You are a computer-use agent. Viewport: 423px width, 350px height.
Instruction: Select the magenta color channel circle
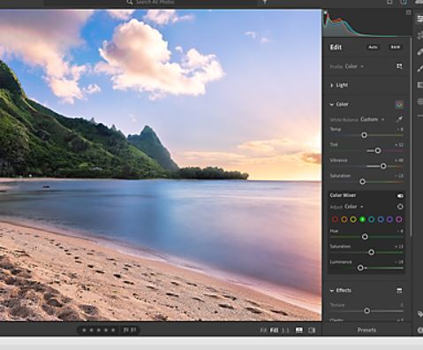pyautogui.click(x=399, y=219)
